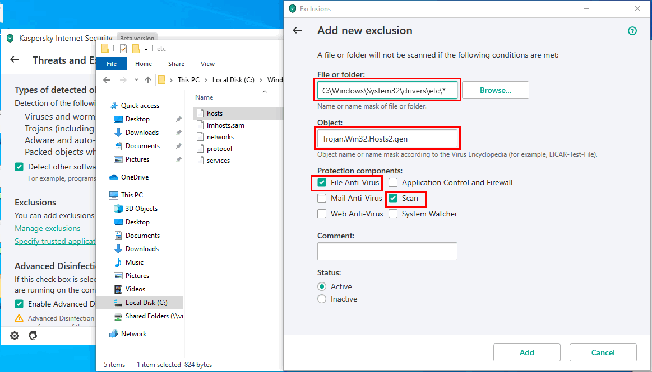The height and width of the screenshot is (372, 652).
Task: Open Customize Quick Access Toolbar dropdown
Action: pos(146,49)
